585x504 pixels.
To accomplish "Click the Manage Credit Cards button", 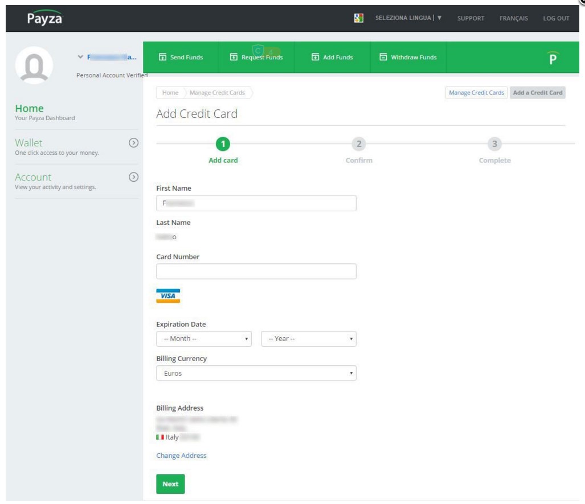I will coord(476,93).
